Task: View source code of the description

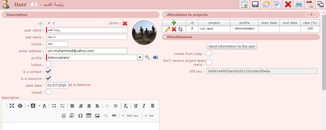Action: [x=64, y=116]
